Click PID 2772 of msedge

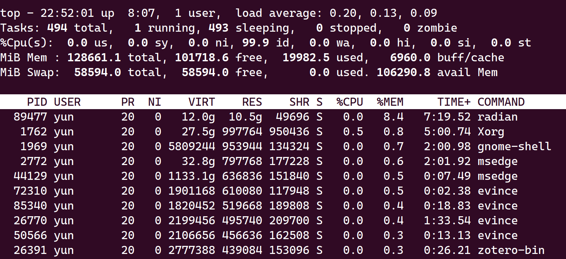pos(34,161)
